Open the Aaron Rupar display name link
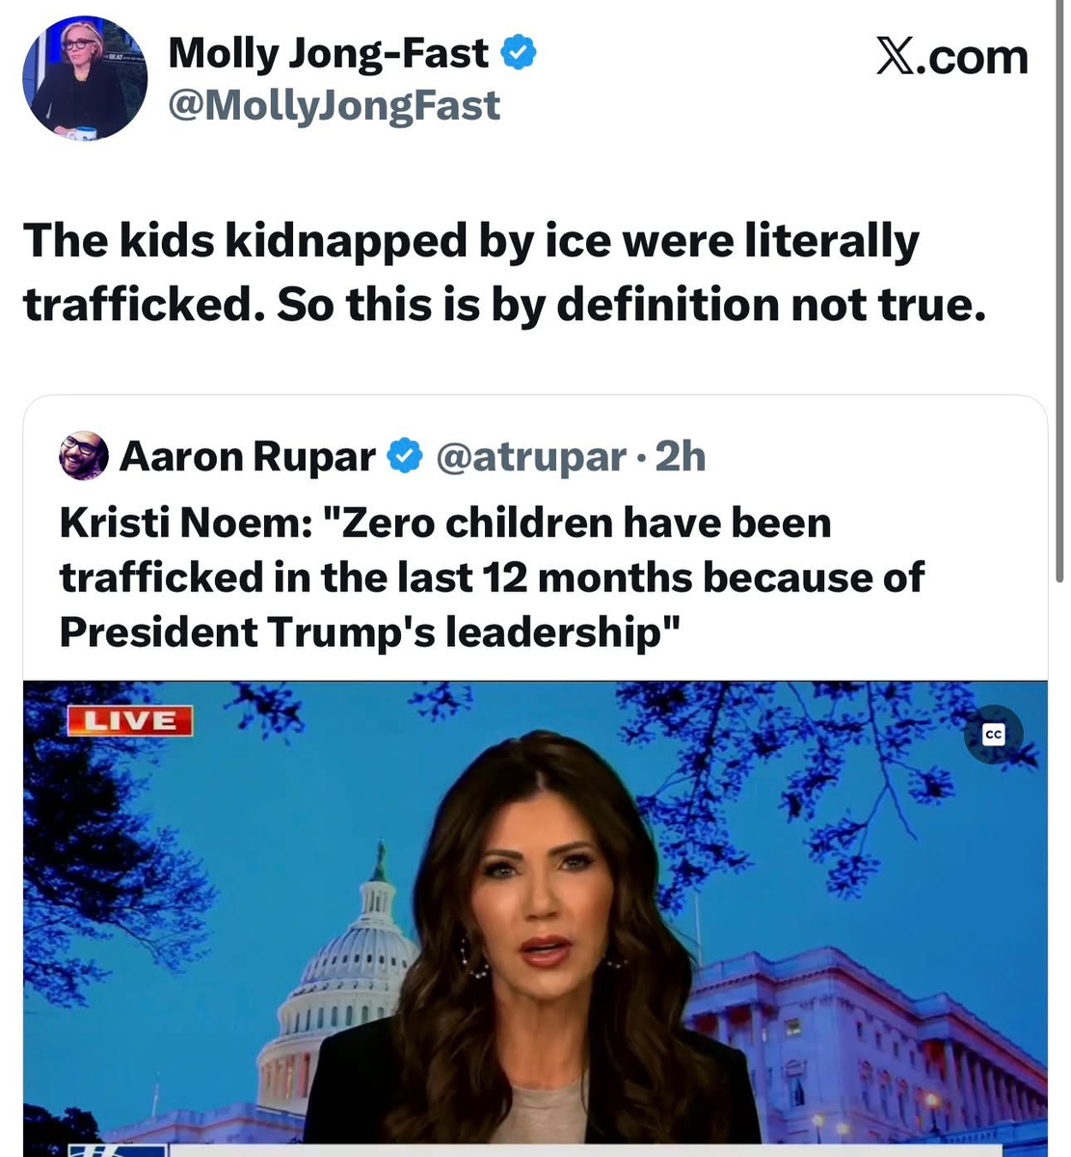 coord(247,456)
